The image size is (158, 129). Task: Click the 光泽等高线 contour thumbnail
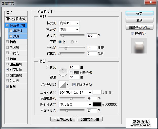(63, 85)
